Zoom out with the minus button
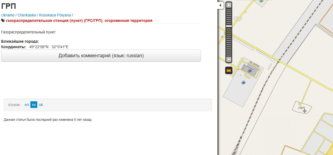The width and height of the screenshot is (333, 155). (x=229, y=59)
